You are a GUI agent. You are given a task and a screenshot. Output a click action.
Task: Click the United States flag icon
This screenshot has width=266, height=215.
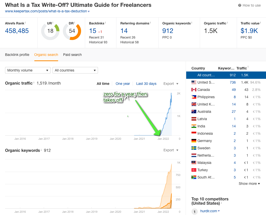[194, 82]
